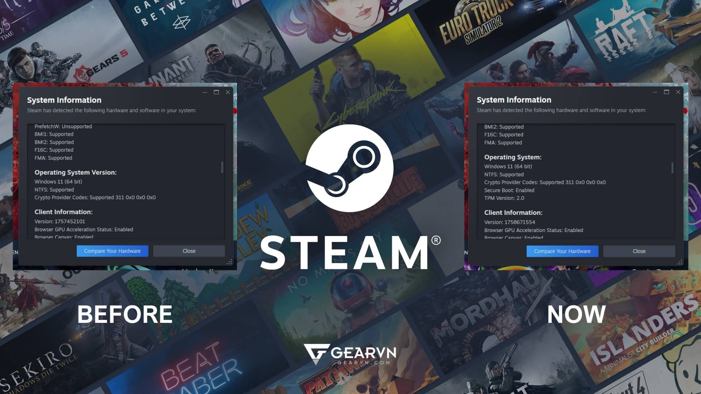Minimize the NOW System Information window
Image resolution: width=701 pixels, height=394 pixels.
pos(655,92)
